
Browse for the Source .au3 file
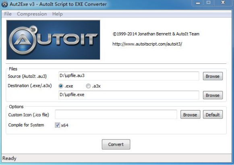213,76
